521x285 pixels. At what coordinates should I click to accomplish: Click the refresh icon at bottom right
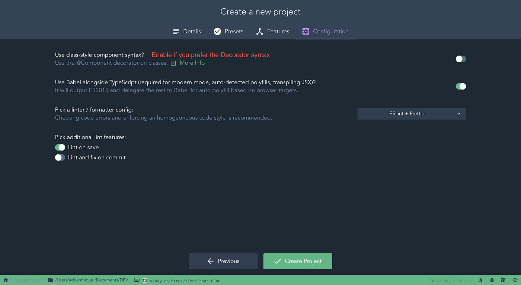click(x=515, y=280)
